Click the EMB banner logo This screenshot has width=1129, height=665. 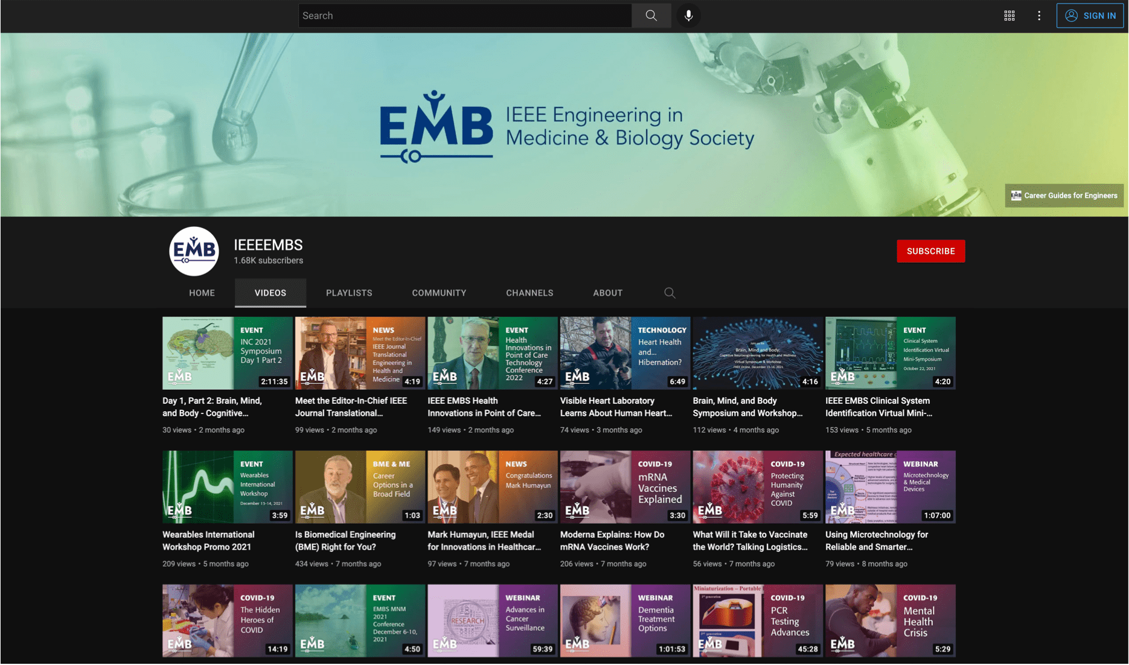click(x=436, y=127)
